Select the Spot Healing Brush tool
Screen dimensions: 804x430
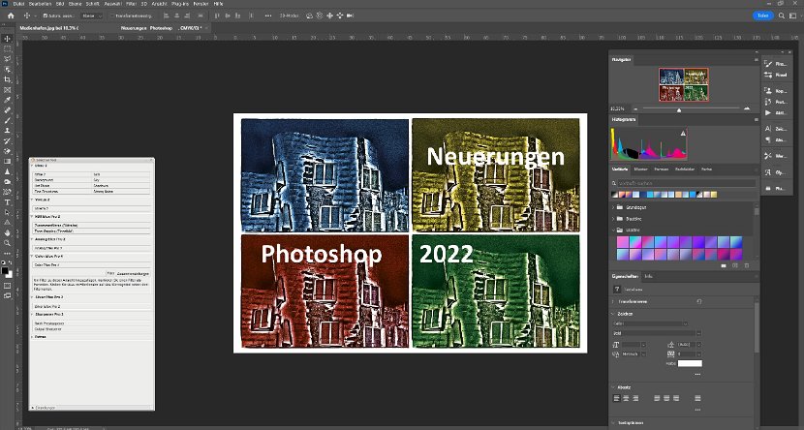pos(7,110)
